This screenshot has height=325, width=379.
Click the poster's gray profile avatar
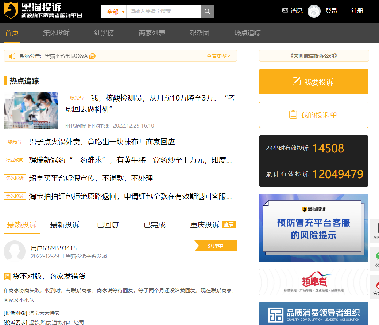(15, 251)
